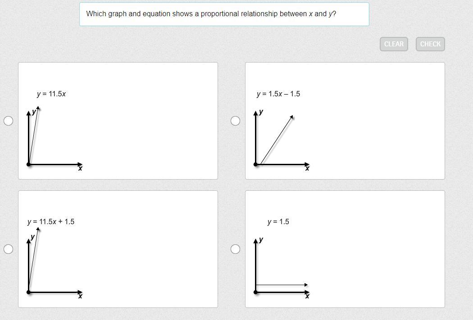473x320 pixels.
Task: Click the horizontal line arrowhead in y = 1.5 graph
Action: point(306,285)
